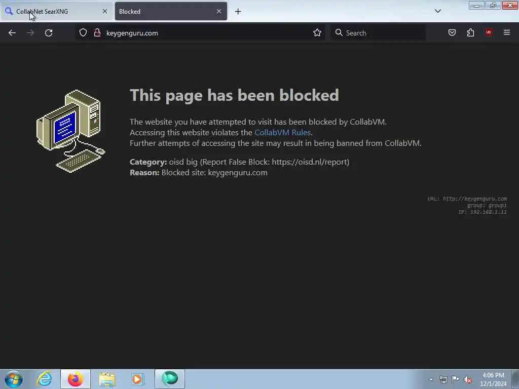Click 'This page has been blocked' heading
Screen dimensions: 519x389
234,95
